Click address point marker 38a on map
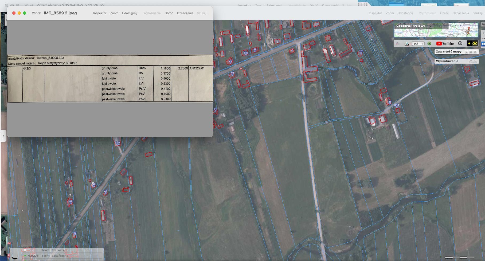 point(246,53)
